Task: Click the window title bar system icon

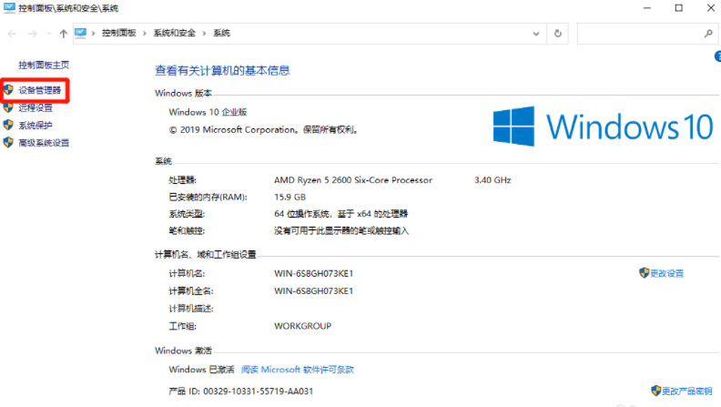Action: [9, 8]
